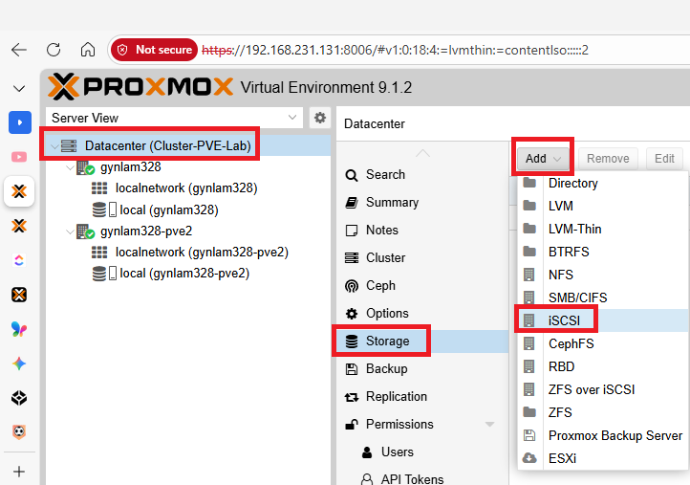
Task: Open the browser home page icon
Action: click(88, 50)
